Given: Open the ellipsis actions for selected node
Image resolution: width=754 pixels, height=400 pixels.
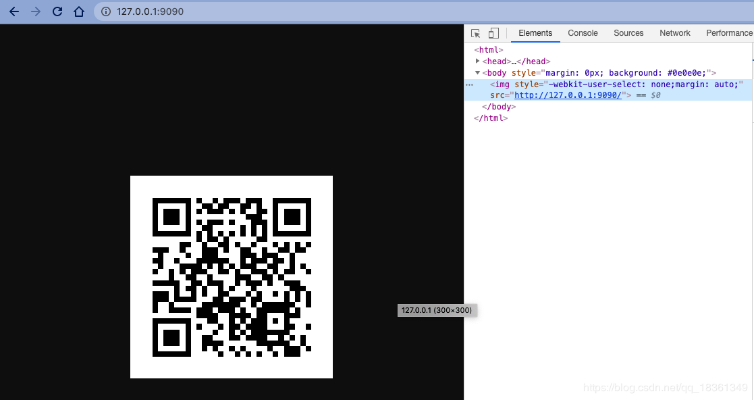Looking at the screenshot, I should click(x=469, y=84).
